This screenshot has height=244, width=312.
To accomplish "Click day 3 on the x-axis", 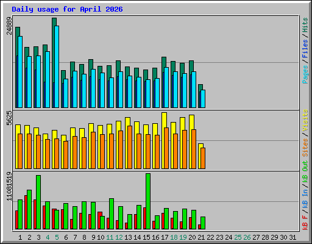I will (x=38, y=237).
